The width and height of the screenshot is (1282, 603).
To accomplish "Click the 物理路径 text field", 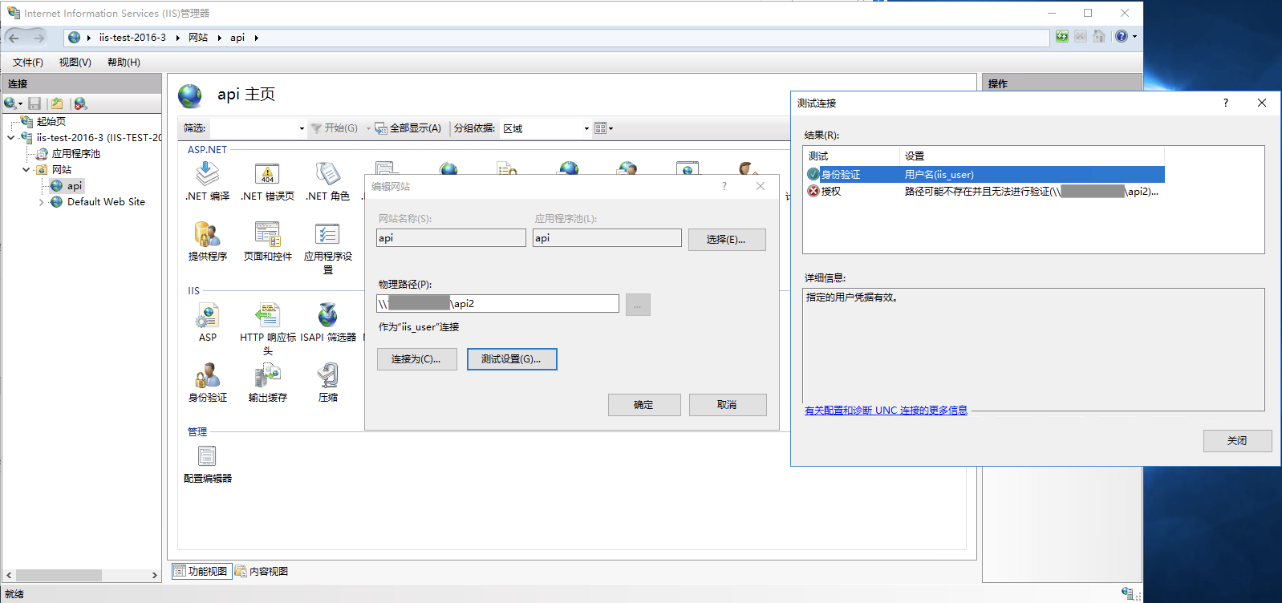I will [x=497, y=303].
